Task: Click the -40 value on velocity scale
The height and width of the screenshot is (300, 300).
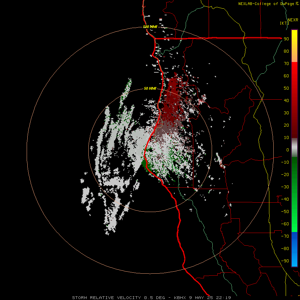Action: 285,199
